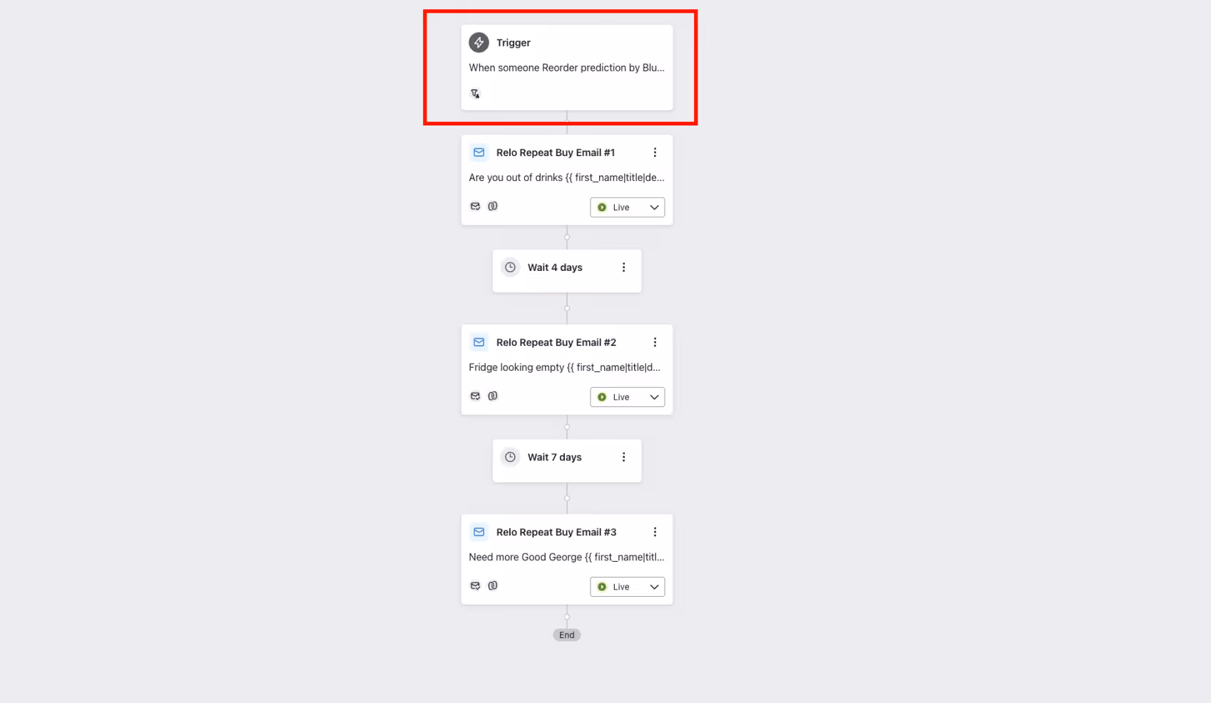Click the Trigger lightning bolt icon

pos(479,43)
